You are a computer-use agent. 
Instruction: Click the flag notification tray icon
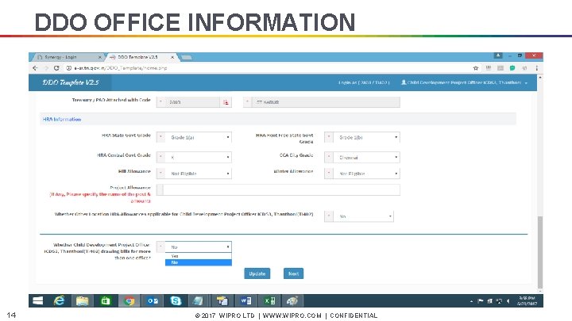(x=480, y=301)
